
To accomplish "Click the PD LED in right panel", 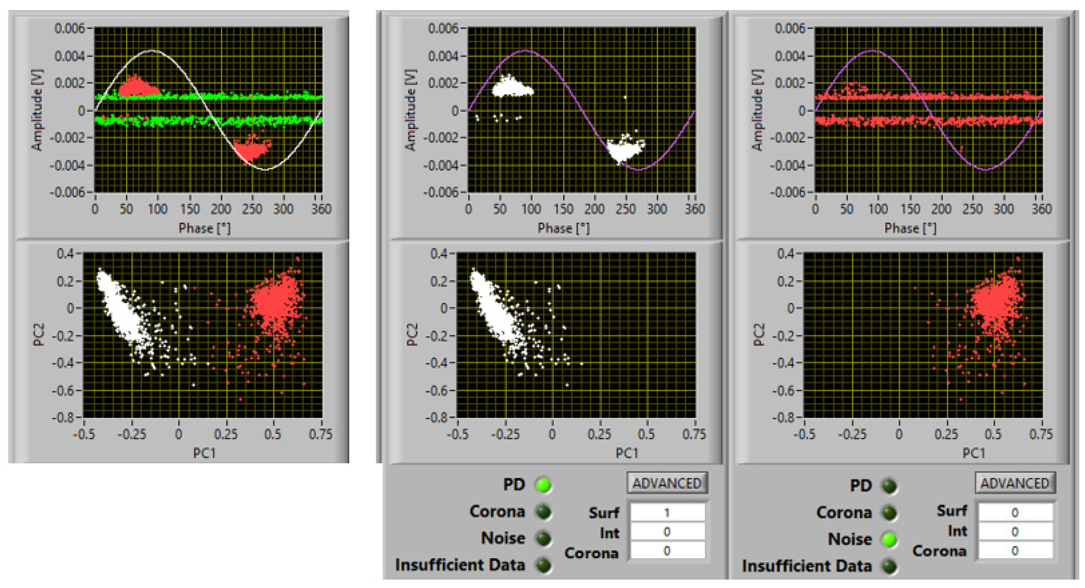I will coord(889,485).
